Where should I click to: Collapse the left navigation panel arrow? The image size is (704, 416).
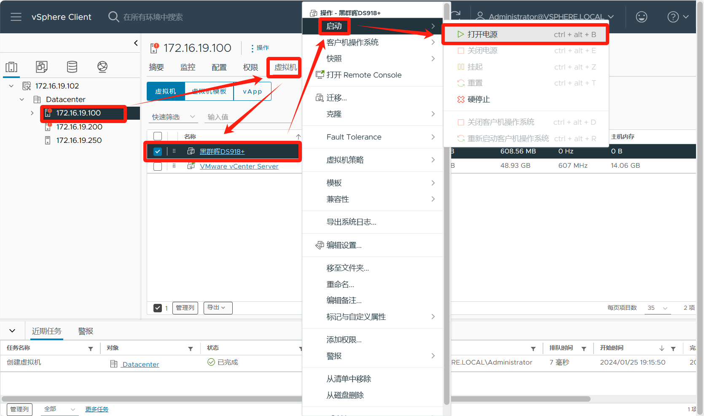point(136,43)
